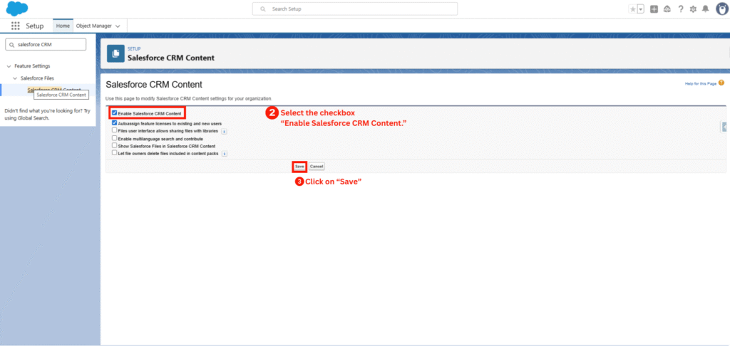Click info icon beside sharing files with libraries
Viewport: 730px width, 346px height.
pyautogui.click(x=224, y=132)
